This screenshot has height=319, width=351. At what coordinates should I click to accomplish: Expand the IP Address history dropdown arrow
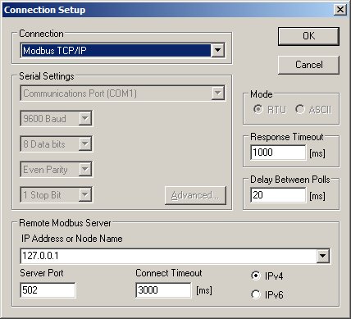(323, 256)
